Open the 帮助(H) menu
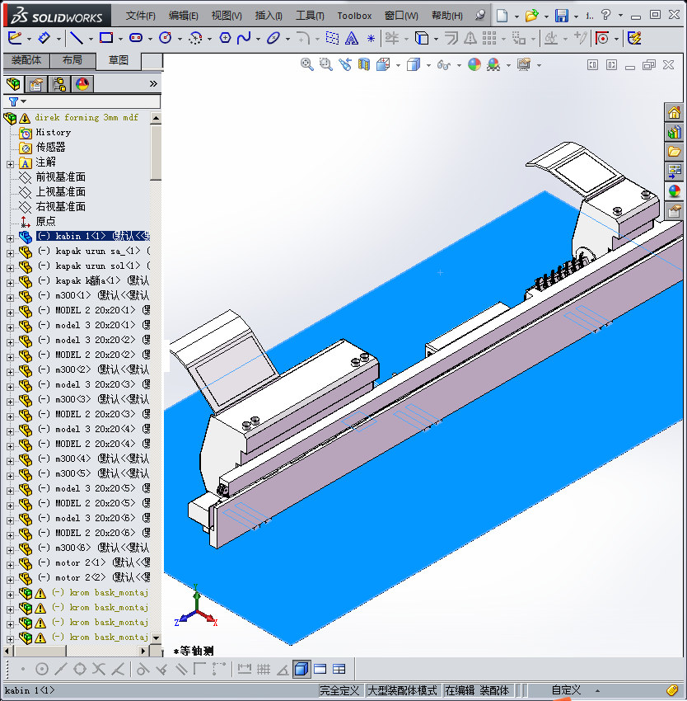This screenshot has height=701, width=687. tap(446, 16)
